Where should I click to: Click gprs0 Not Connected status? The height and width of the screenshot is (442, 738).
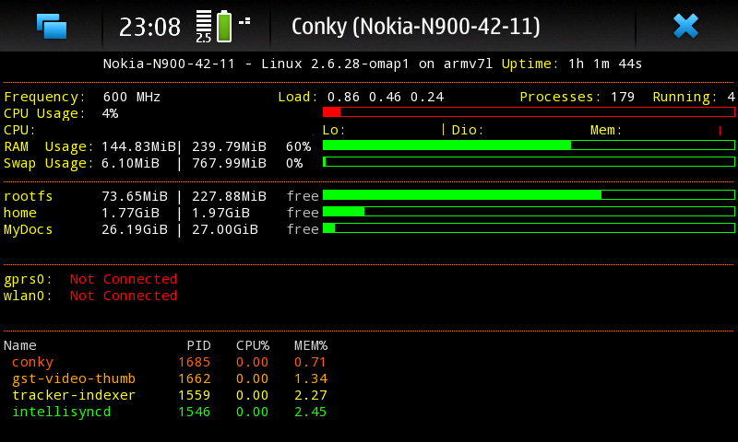[x=124, y=279]
